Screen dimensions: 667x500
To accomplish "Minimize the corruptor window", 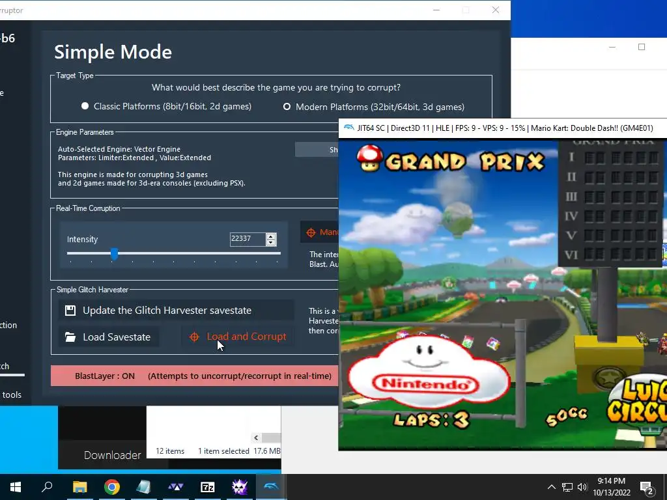I will point(436,10).
